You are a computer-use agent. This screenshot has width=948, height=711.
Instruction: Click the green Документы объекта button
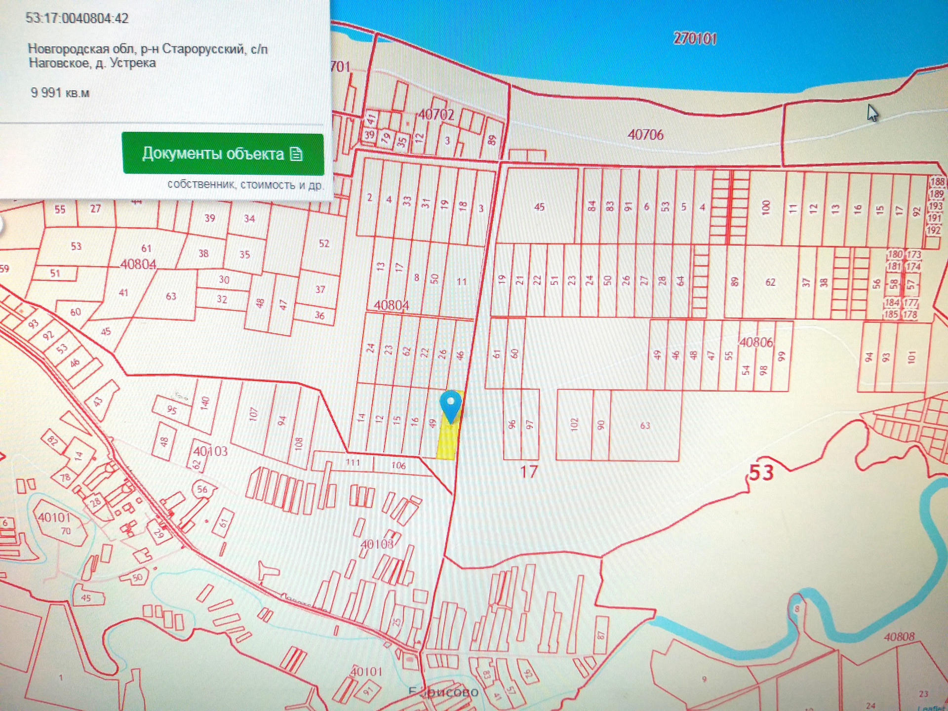[x=222, y=154]
